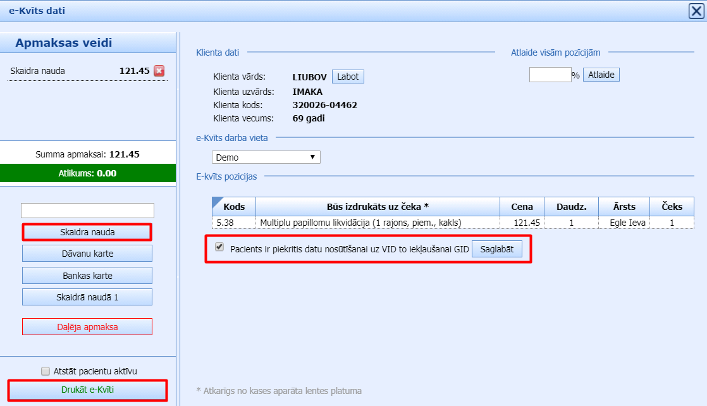Click the Labot button next to client name
The image size is (707, 406).
[x=348, y=77]
